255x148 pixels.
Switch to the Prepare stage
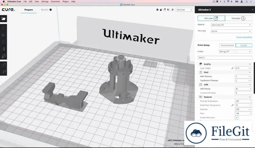(29, 10)
